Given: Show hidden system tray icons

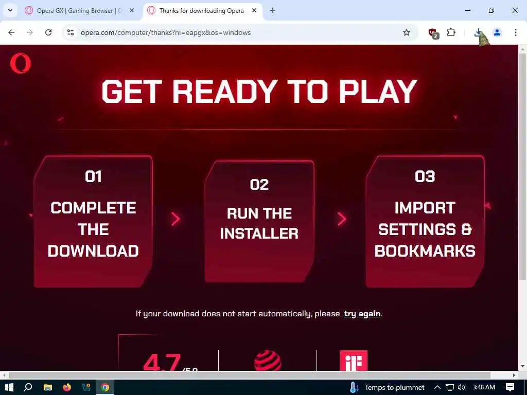Looking at the screenshot, I should click(437, 387).
